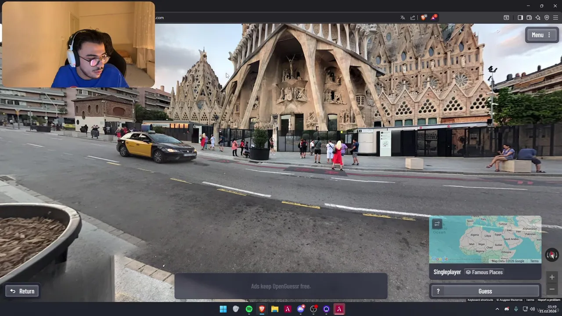The width and height of the screenshot is (562, 316).
Task: Click the share page icon in address bar
Action: coord(413,18)
